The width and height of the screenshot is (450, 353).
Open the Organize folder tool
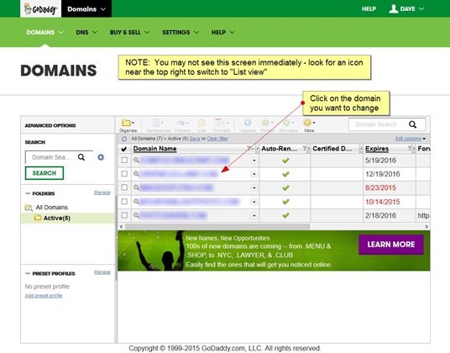pos(128,125)
